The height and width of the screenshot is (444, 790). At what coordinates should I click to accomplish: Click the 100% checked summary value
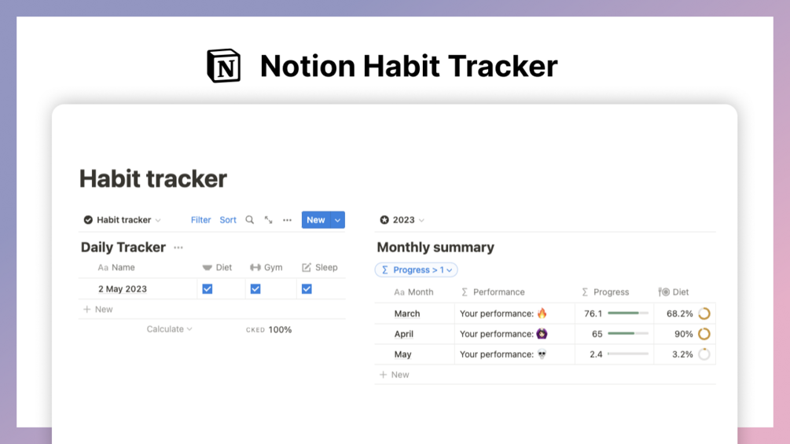point(280,330)
